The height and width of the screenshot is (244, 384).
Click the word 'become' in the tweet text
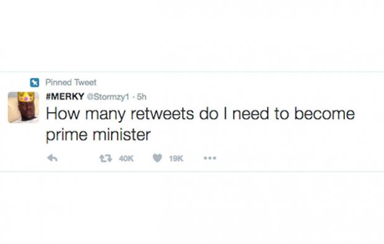pyautogui.click(x=325, y=114)
